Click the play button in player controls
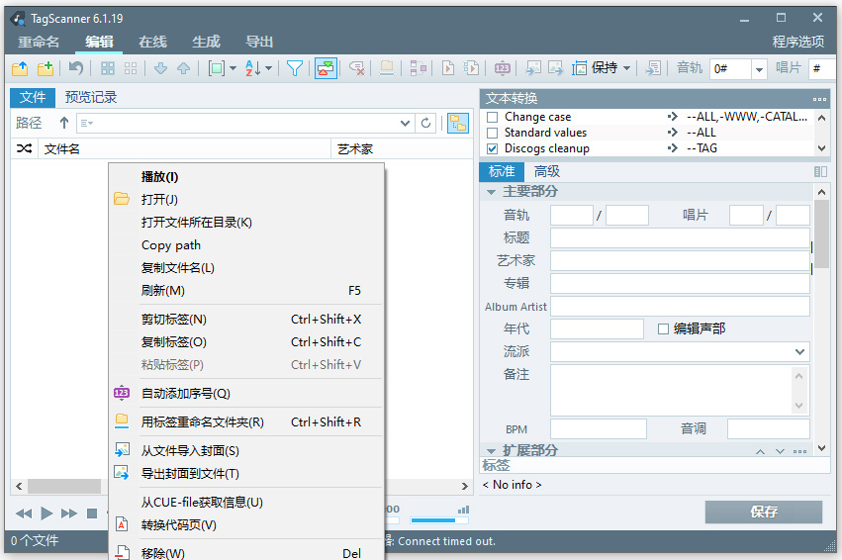 click(47, 513)
